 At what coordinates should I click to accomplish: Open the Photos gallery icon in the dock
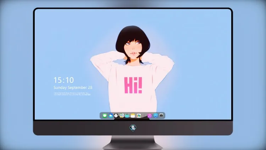[x=139, y=116]
